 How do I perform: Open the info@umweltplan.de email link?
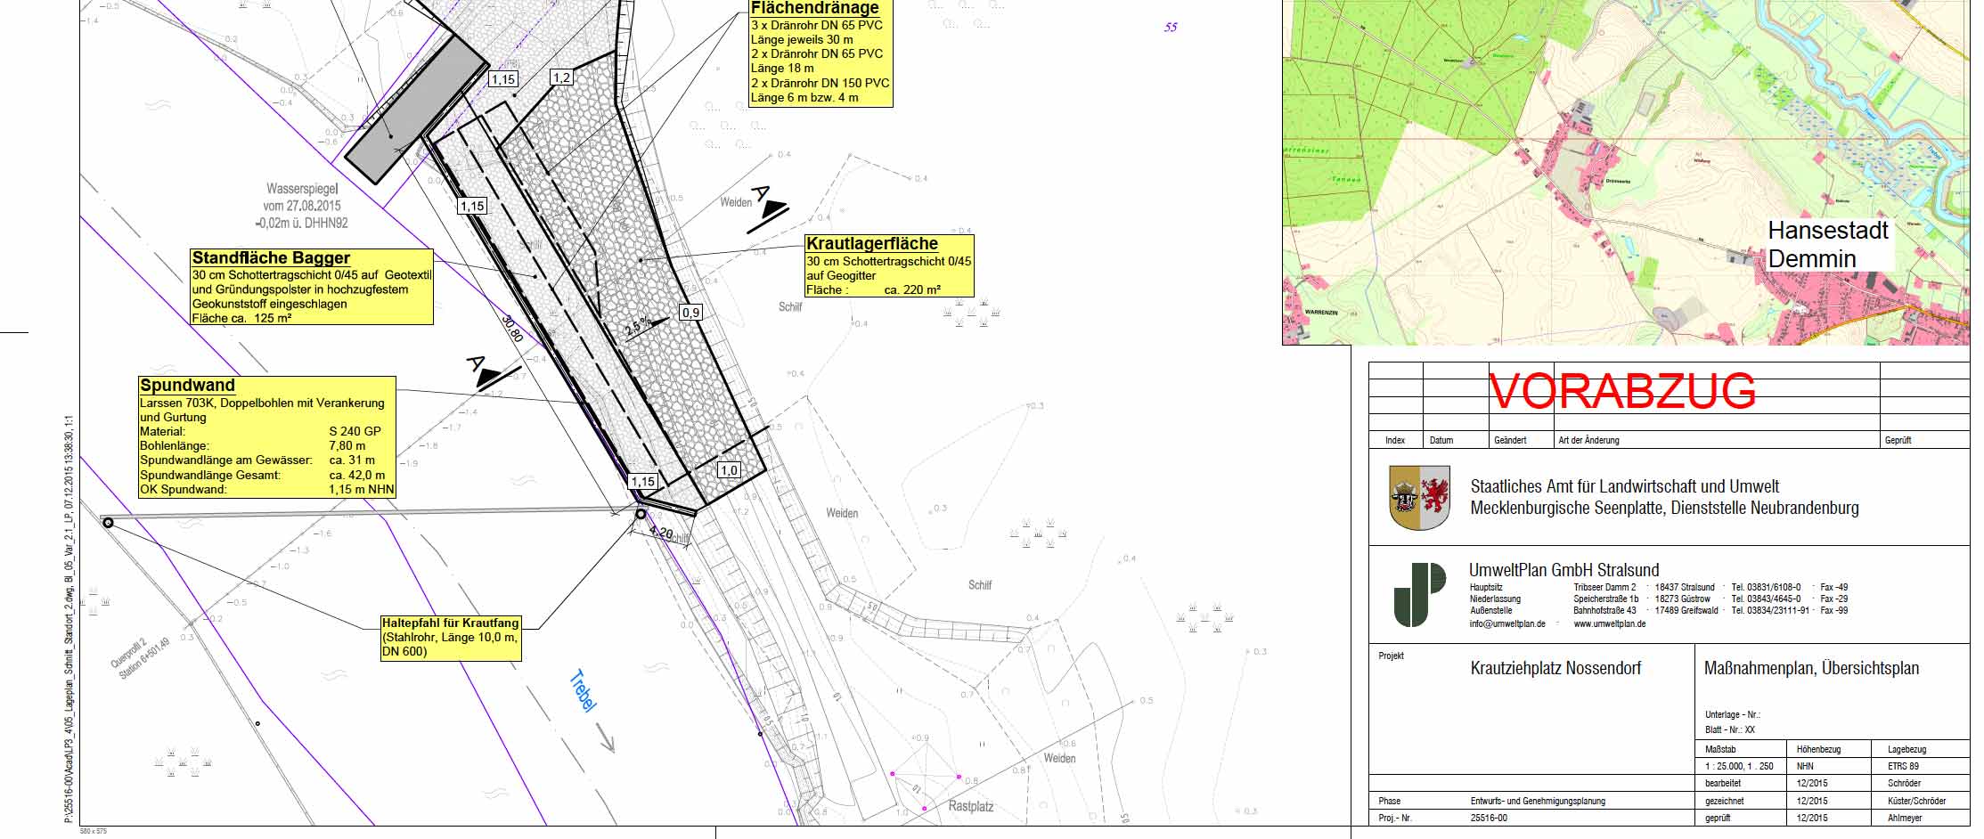(x=1507, y=623)
